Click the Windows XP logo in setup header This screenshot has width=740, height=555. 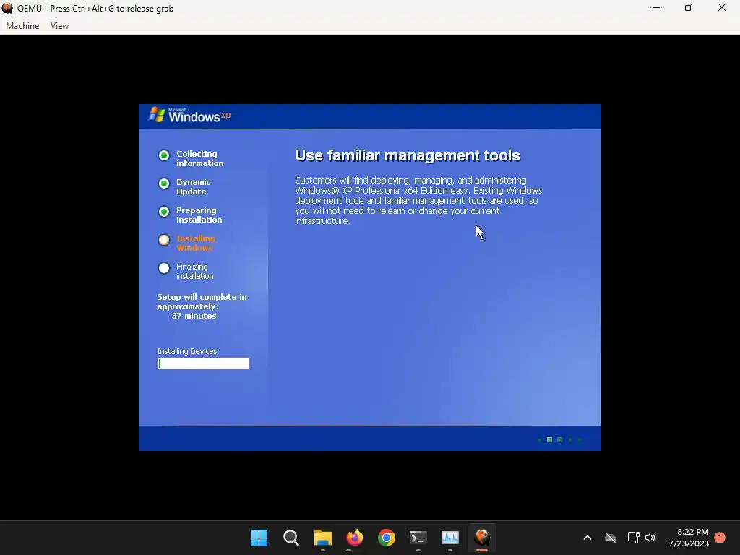(x=190, y=115)
